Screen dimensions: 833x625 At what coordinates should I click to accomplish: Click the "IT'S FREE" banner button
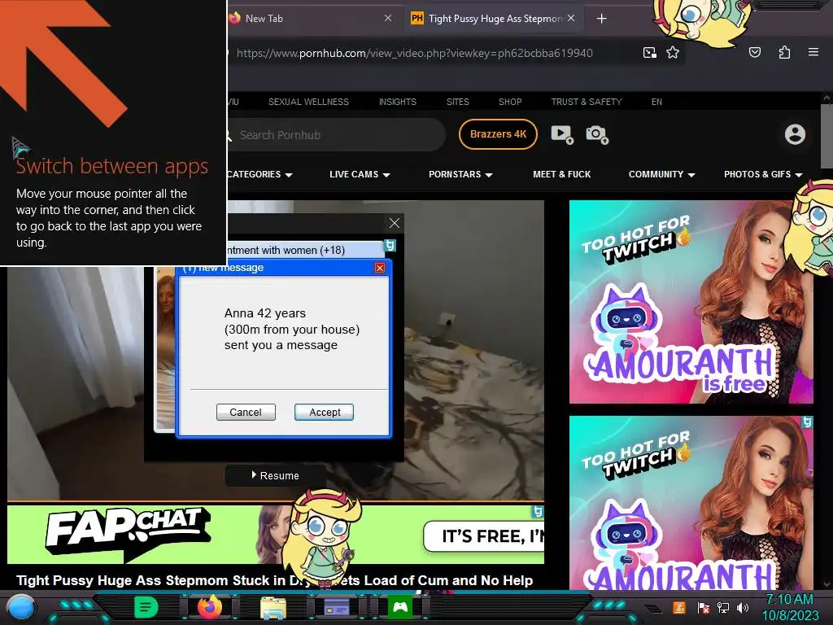(484, 536)
